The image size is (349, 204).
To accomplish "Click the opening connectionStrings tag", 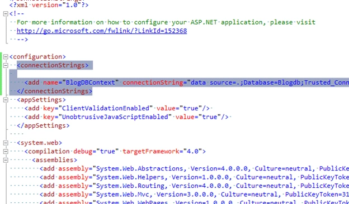I will [53, 65].
